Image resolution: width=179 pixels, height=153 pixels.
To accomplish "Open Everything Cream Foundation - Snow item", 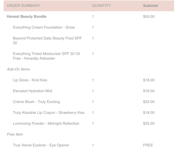I will click(x=44, y=27).
